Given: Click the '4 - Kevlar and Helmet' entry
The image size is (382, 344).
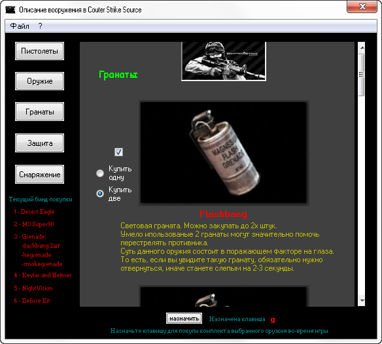Looking at the screenshot, I should click(43, 275).
